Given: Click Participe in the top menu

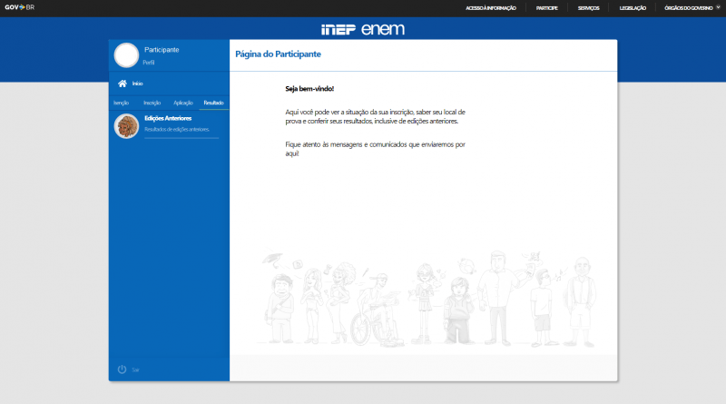Looking at the screenshot, I should pos(546,7).
